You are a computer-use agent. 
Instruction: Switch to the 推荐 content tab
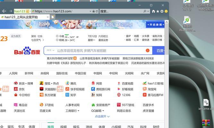point(51,126)
